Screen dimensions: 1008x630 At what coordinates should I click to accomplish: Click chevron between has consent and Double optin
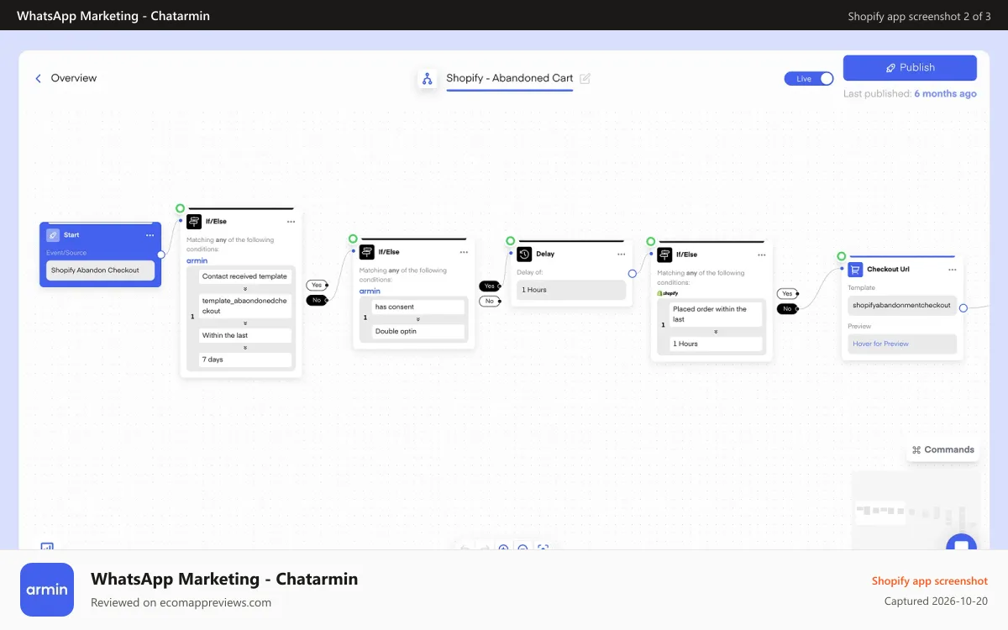pyautogui.click(x=418, y=318)
